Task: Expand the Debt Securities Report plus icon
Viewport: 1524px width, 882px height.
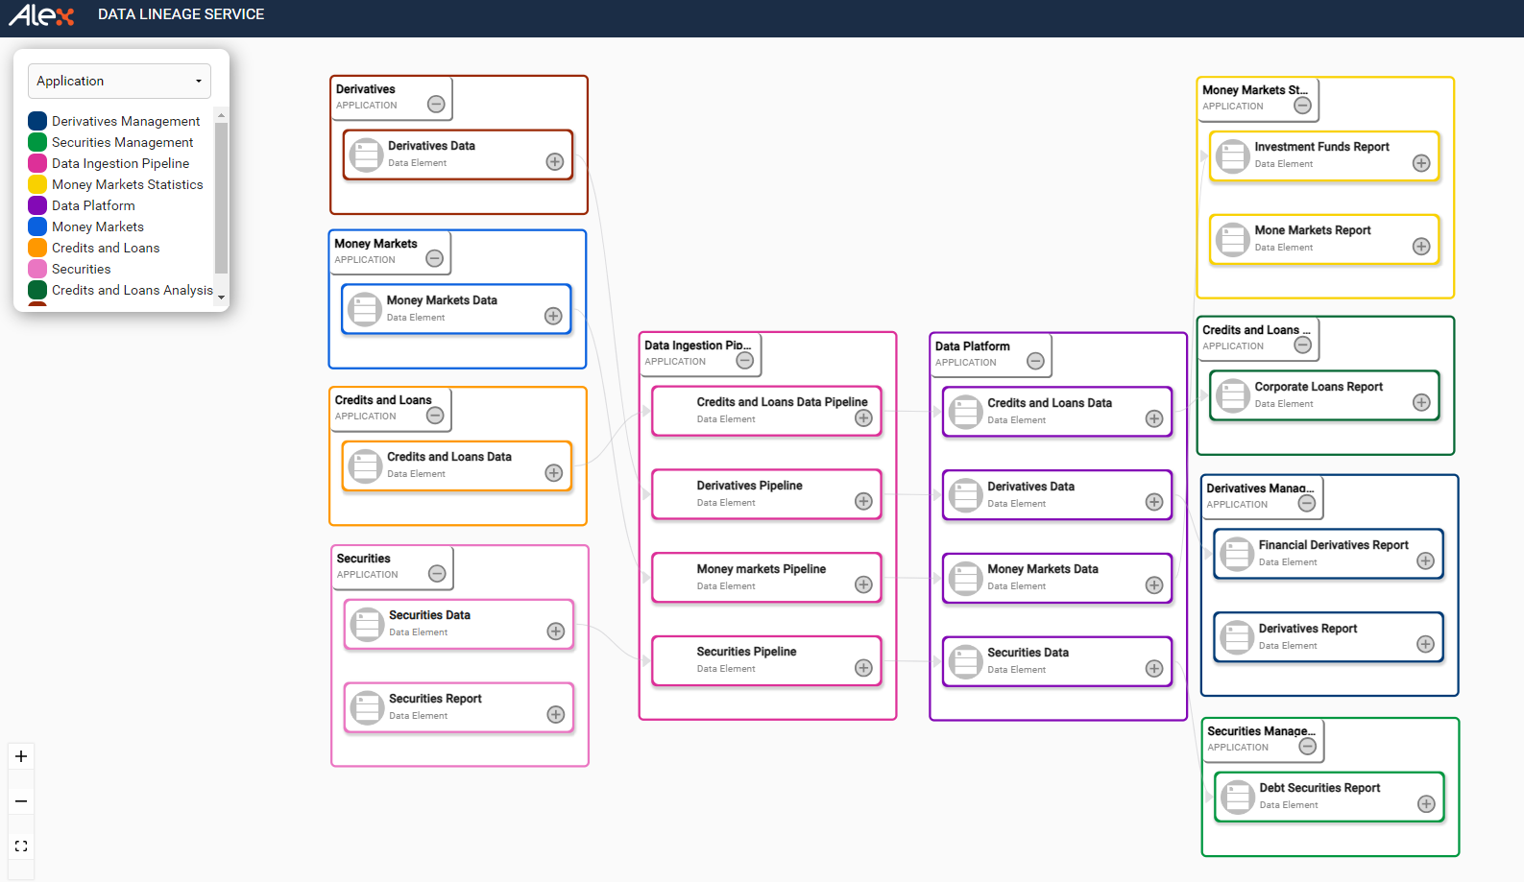Action: (1427, 804)
